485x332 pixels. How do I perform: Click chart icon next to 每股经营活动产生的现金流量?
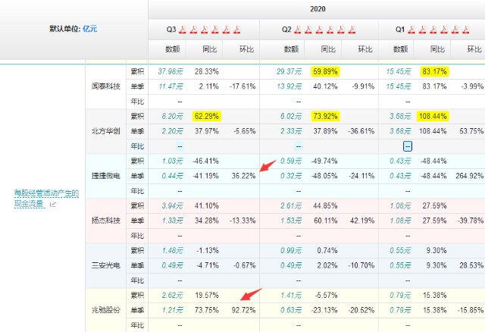tap(53, 205)
